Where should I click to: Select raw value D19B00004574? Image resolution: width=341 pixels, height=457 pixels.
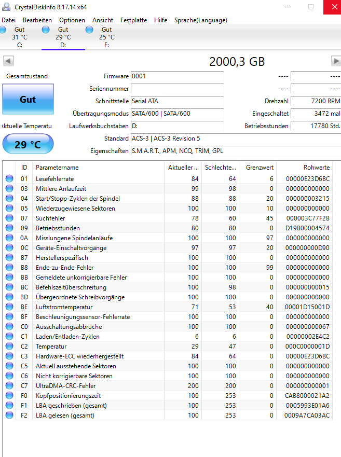pyautogui.click(x=307, y=228)
